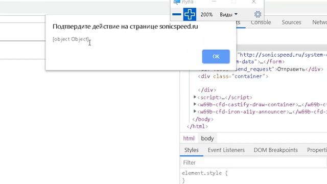This screenshot has height=184, width=327.
Task: Select the div class container line
Action: click(x=233, y=76)
